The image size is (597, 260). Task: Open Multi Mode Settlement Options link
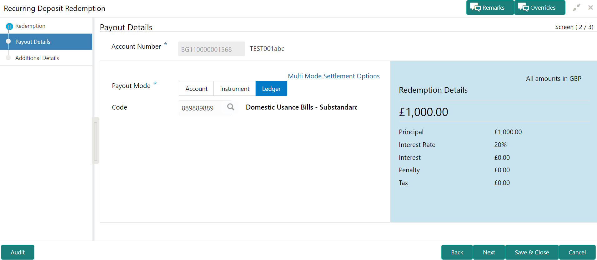point(334,76)
